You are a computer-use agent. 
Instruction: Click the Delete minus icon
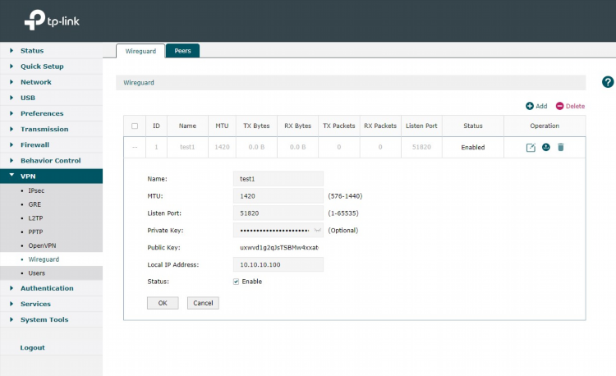point(559,106)
